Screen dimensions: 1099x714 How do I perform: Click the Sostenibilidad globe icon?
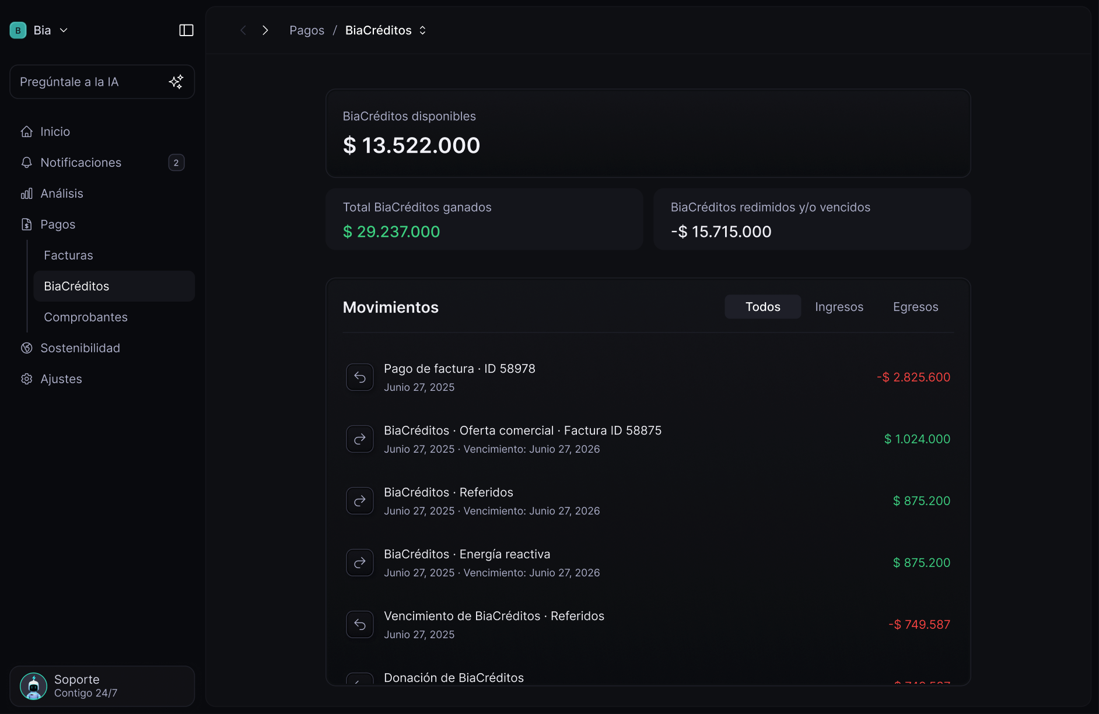tap(26, 348)
